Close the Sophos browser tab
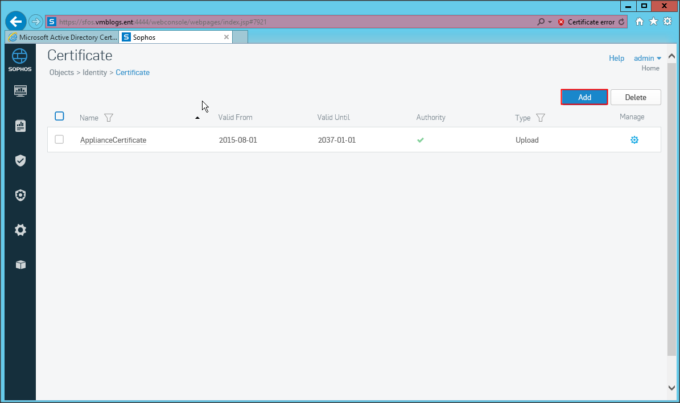 coord(226,38)
